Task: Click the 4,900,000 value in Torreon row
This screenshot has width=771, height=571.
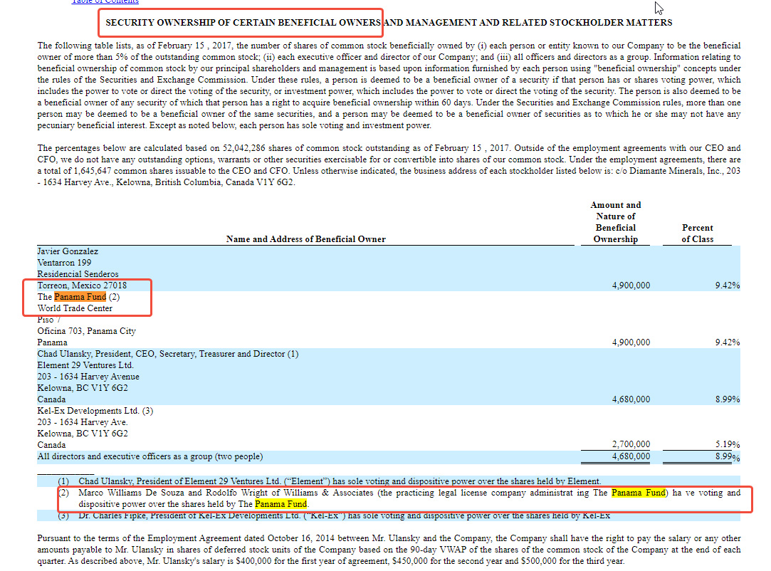Action: tap(631, 285)
